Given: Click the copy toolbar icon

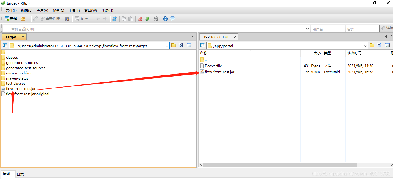Looking at the screenshot, I should click(x=124, y=19).
